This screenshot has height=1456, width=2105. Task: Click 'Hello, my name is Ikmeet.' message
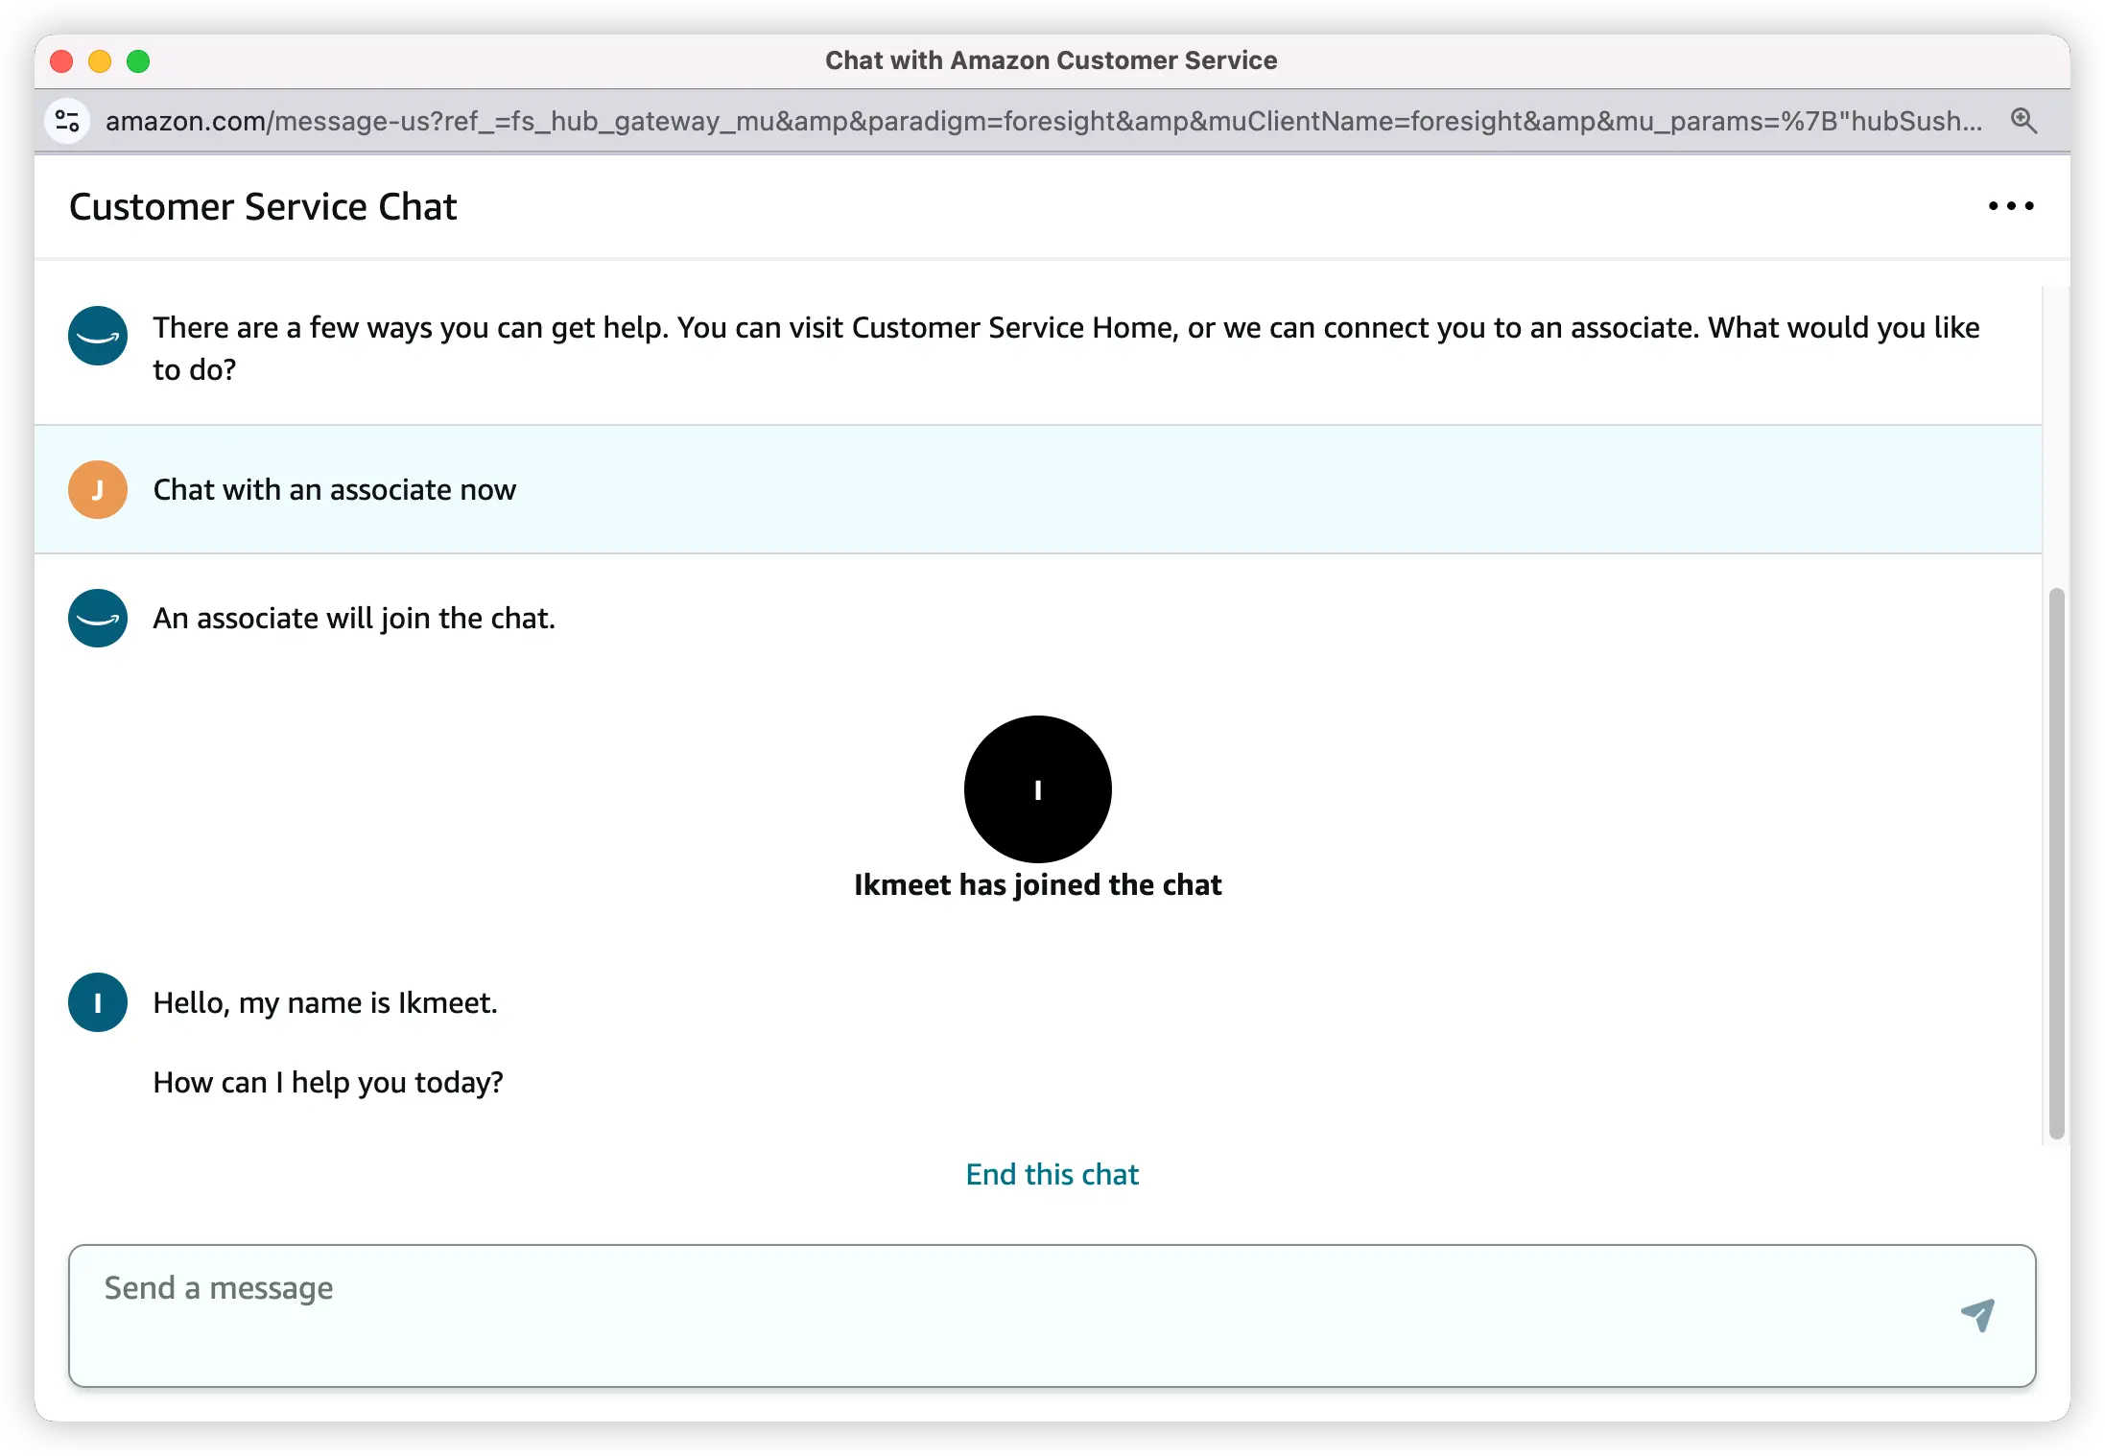pos(325,1002)
